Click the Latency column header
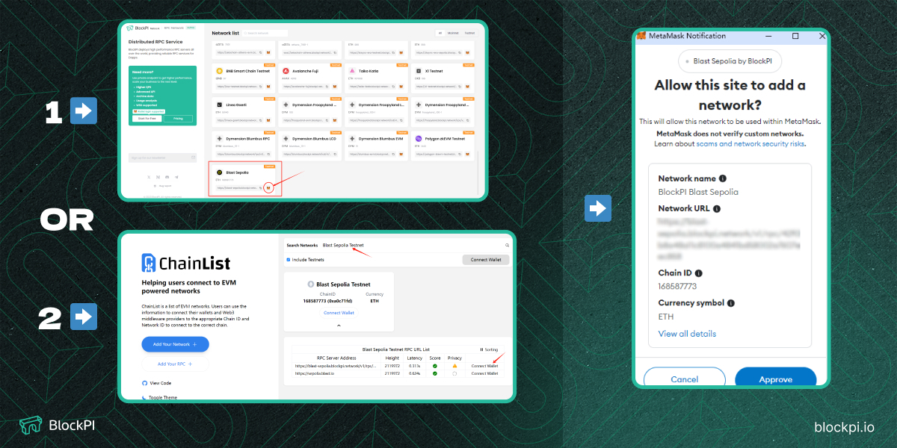The height and width of the screenshot is (448, 897). point(414,358)
